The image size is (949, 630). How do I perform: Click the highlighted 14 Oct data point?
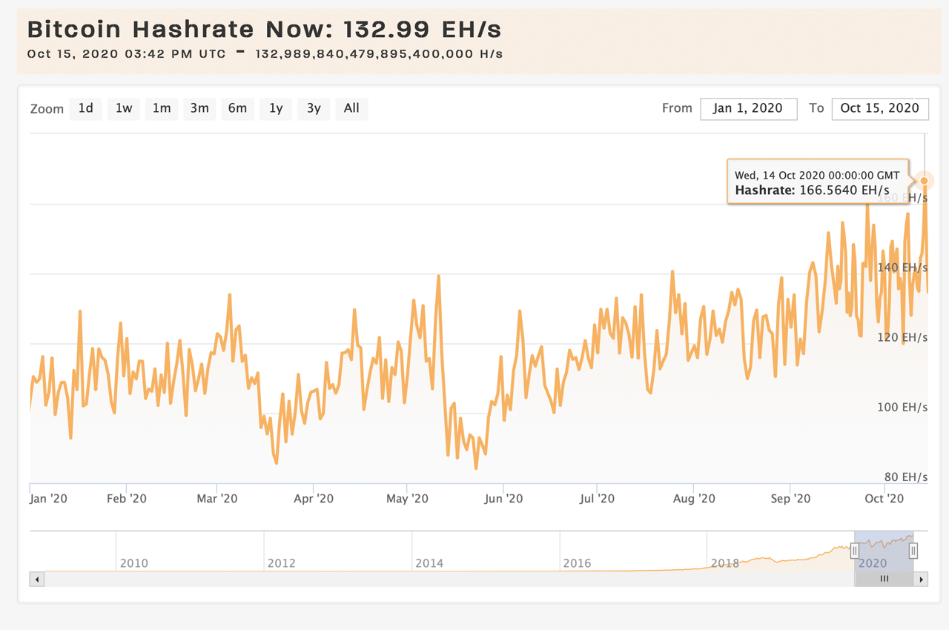click(x=925, y=181)
